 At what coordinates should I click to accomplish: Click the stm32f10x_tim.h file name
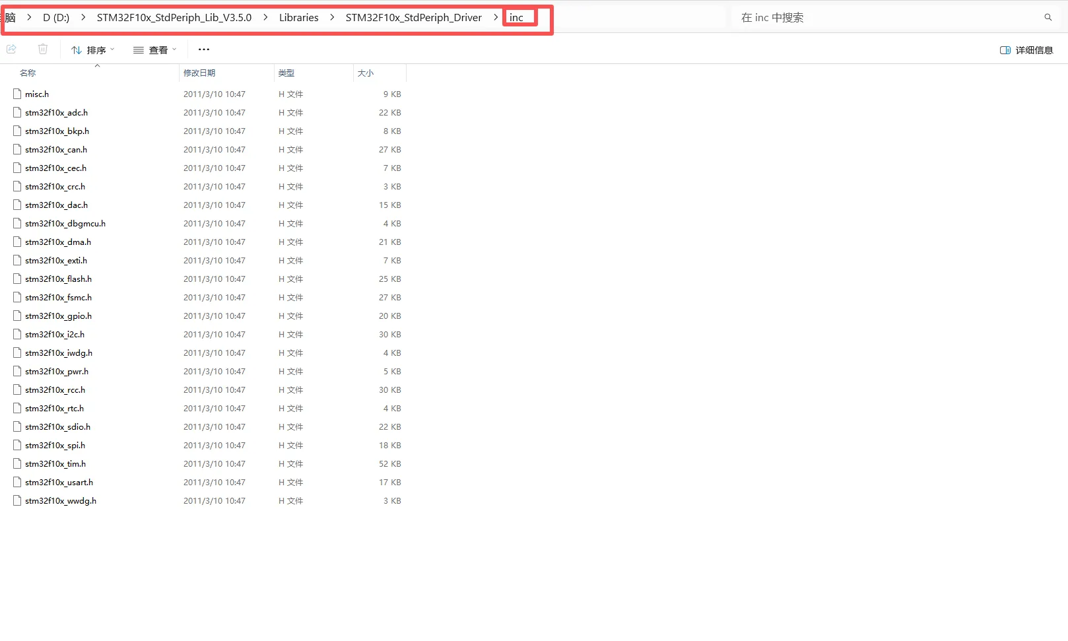[x=55, y=464]
